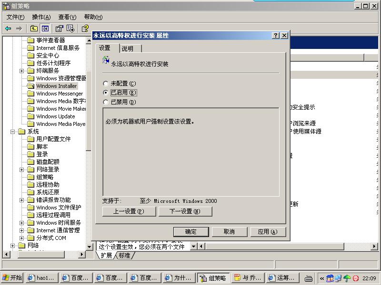Switch to the 说明 tab

[x=130, y=48]
